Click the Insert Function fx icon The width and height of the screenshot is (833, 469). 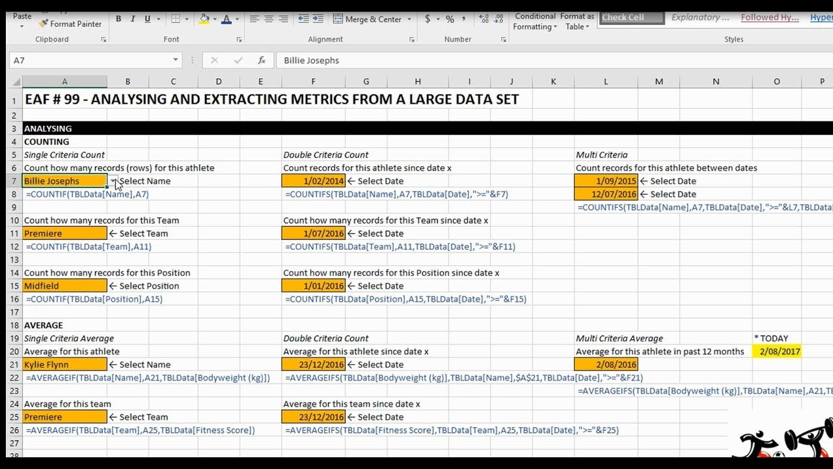coord(262,60)
